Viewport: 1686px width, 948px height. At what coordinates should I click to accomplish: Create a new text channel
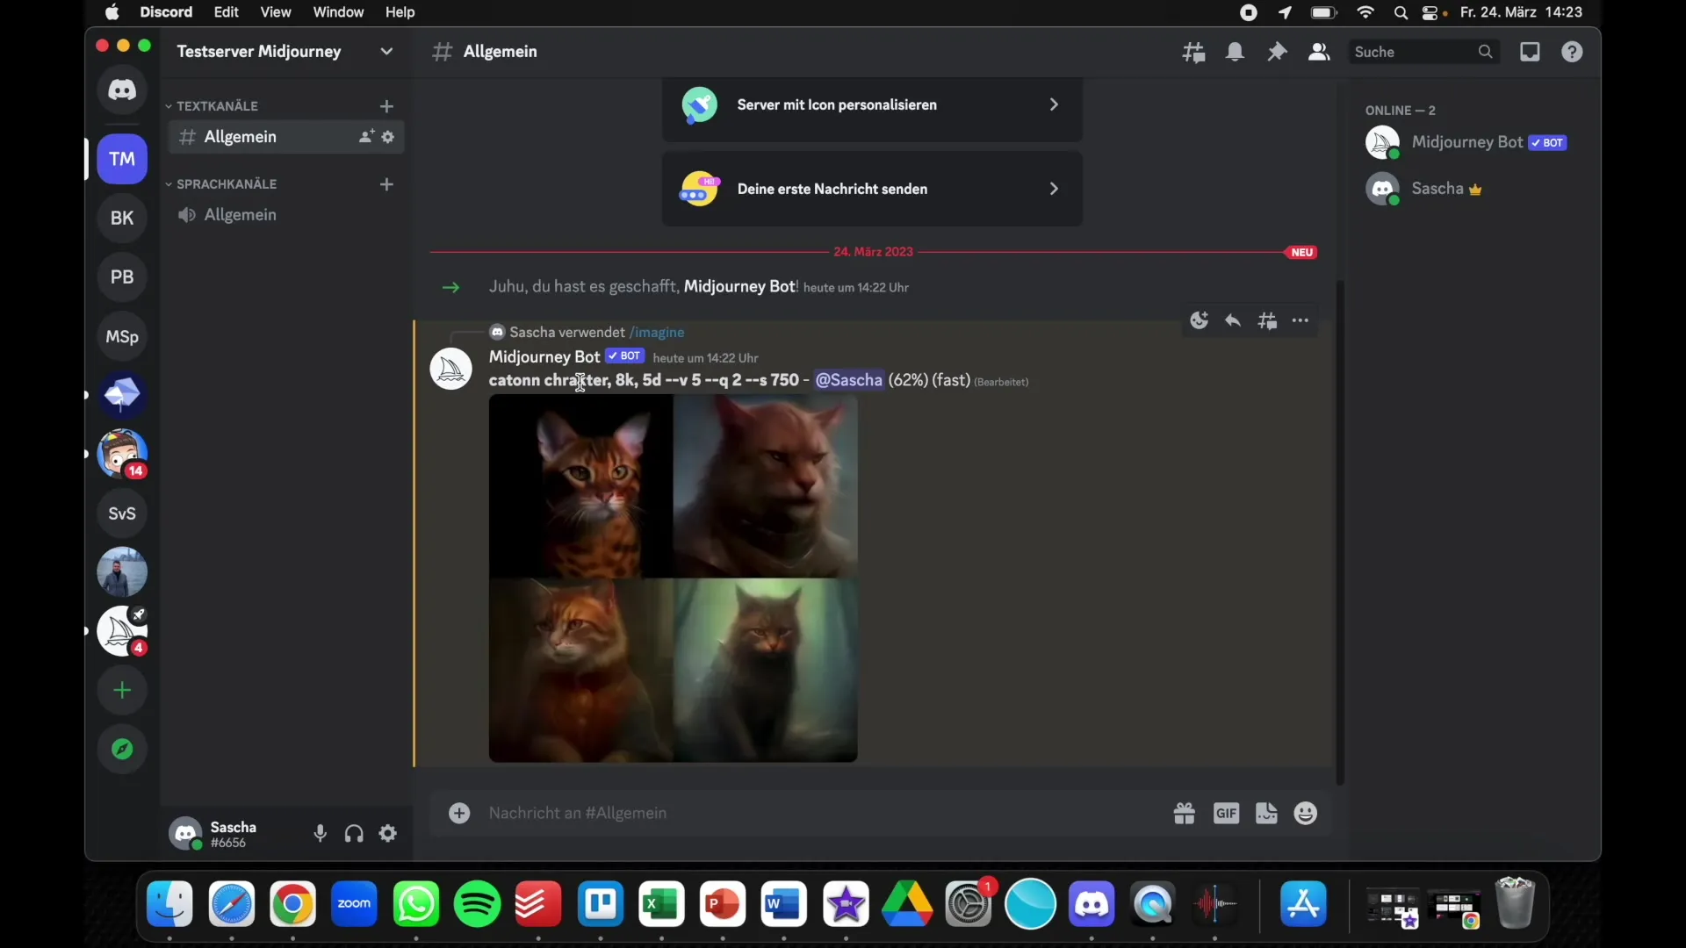tap(386, 106)
